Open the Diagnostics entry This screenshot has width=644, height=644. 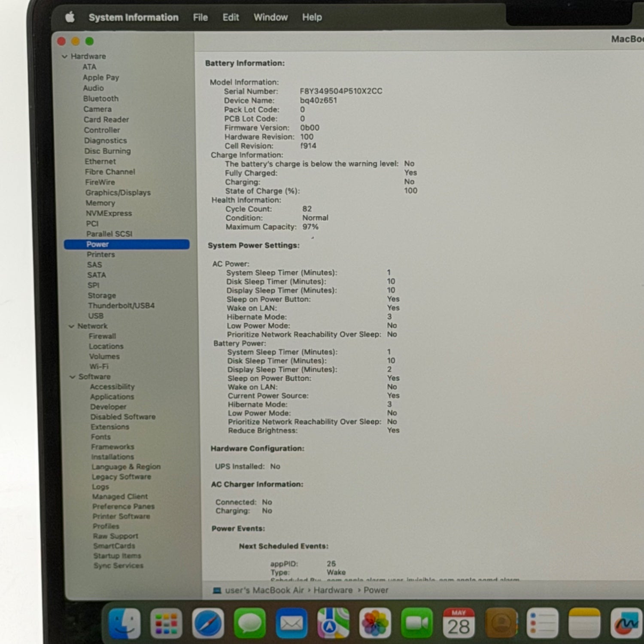tap(105, 141)
